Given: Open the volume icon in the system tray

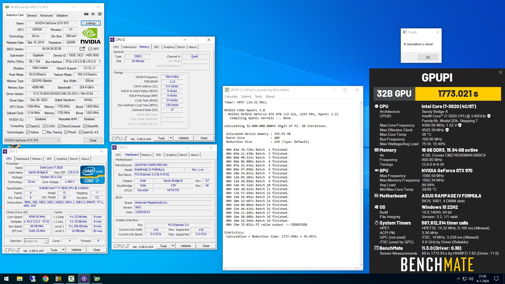Looking at the screenshot, I should [471, 279].
